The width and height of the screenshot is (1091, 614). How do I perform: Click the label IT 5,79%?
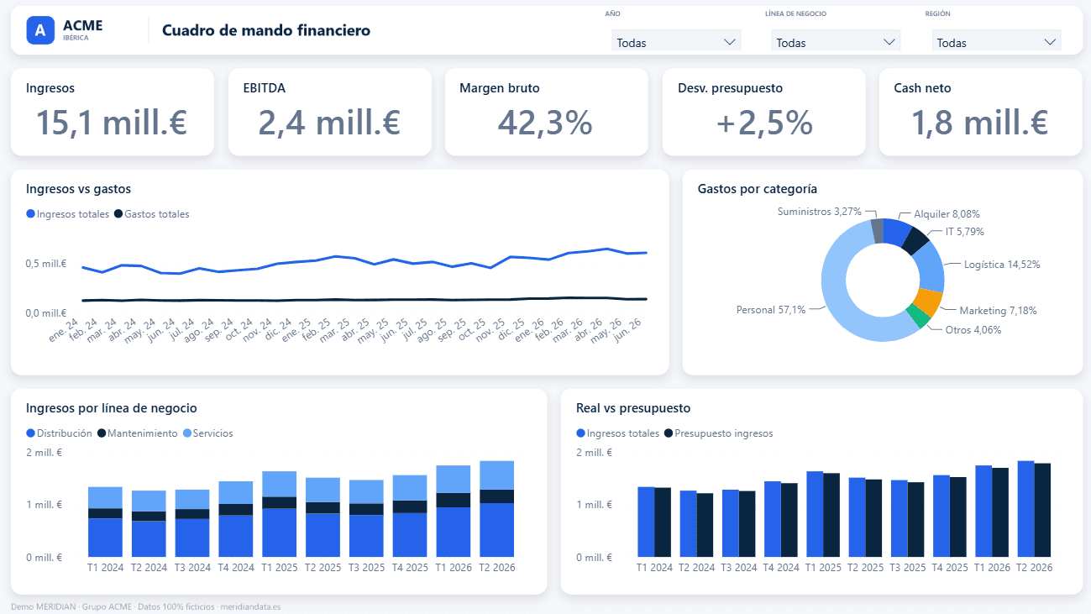coord(965,231)
